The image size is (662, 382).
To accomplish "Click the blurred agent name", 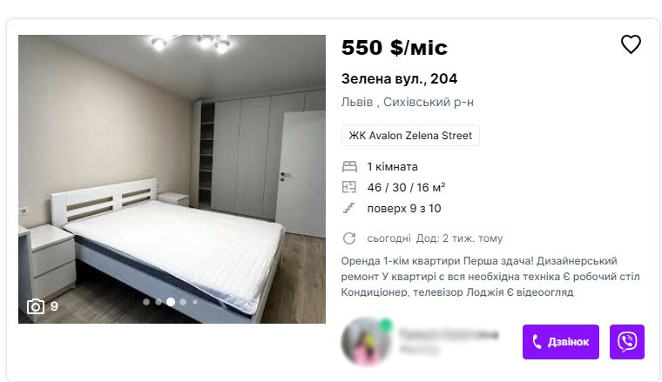I will [449, 335].
